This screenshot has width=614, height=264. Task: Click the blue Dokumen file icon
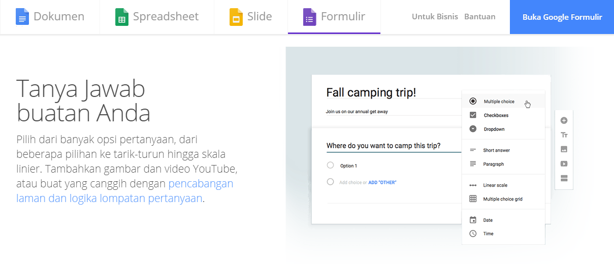[22, 17]
